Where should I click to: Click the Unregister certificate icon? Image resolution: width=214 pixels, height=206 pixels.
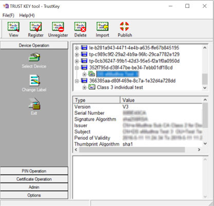tap(58, 27)
